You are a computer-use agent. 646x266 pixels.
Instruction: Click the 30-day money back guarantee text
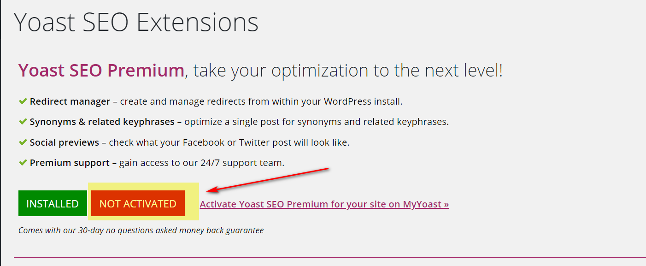click(x=141, y=230)
